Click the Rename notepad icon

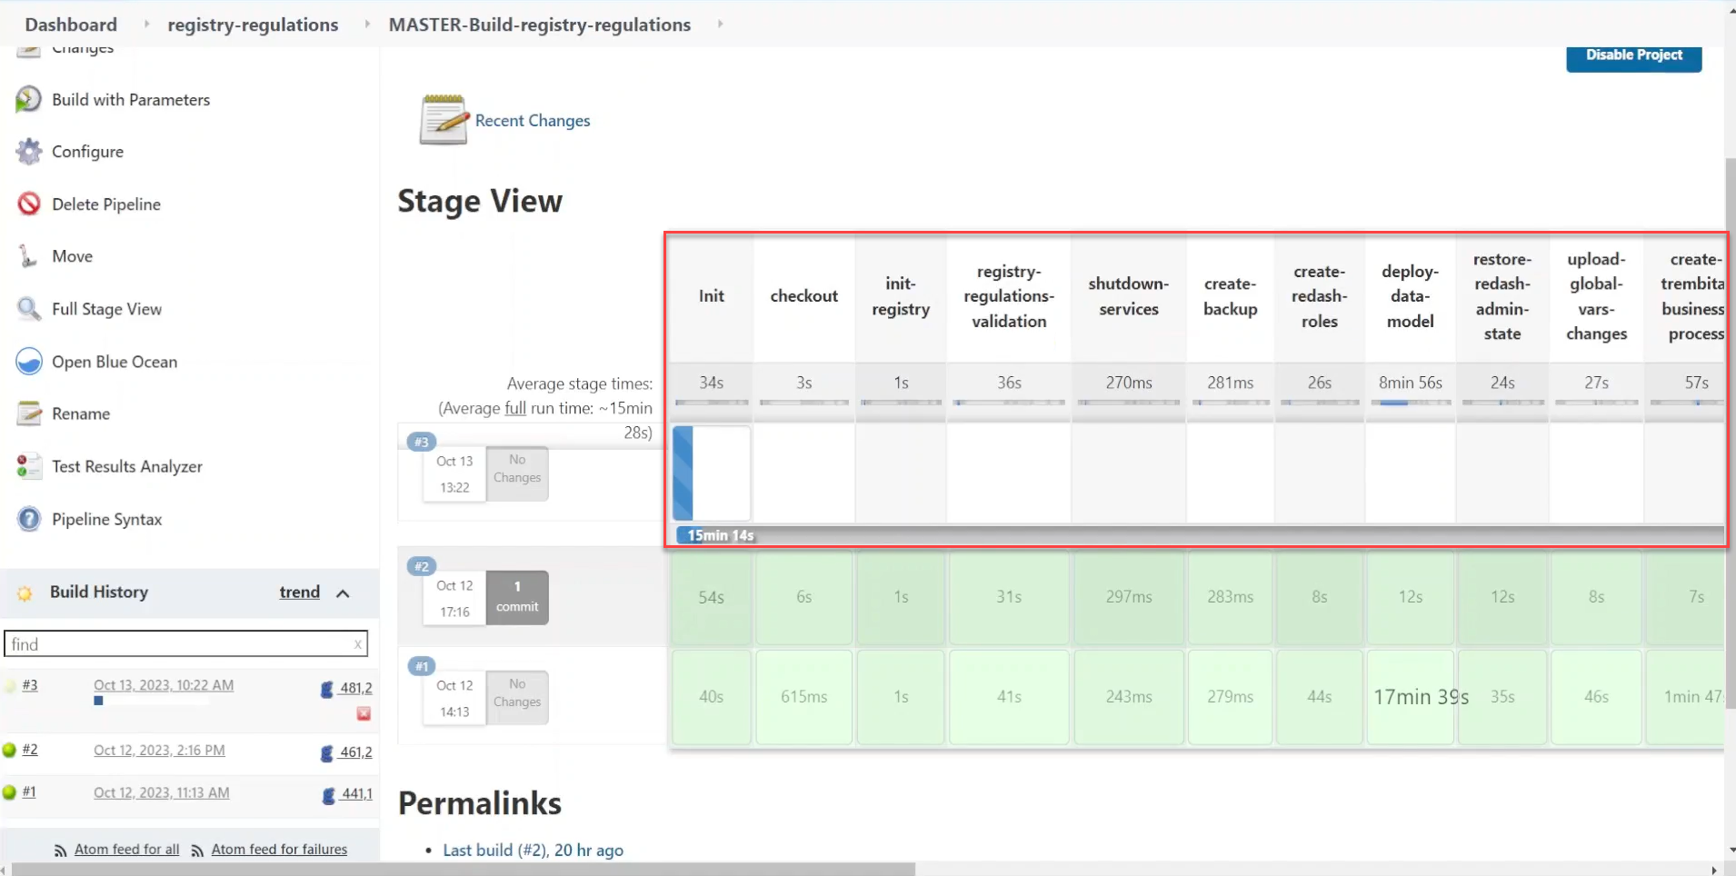(x=29, y=413)
